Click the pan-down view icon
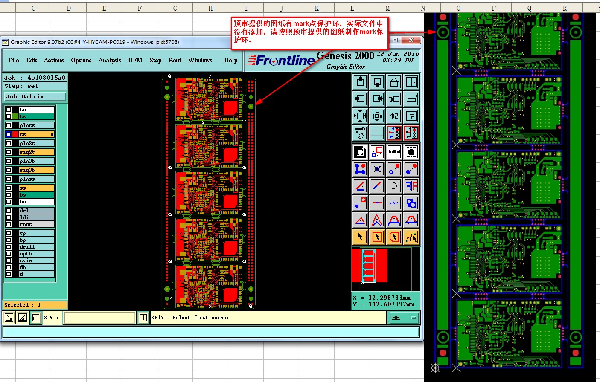Viewport: 600px width, 382px height. pos(377,82)
